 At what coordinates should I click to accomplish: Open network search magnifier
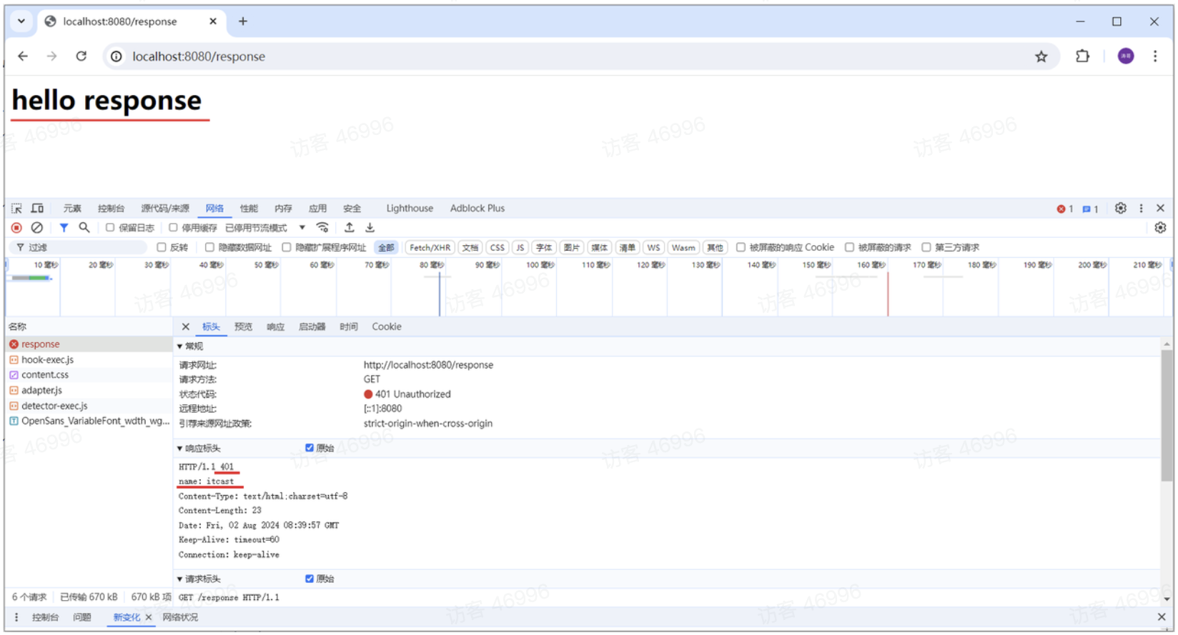pyautogui.click(x=84, y=228)
